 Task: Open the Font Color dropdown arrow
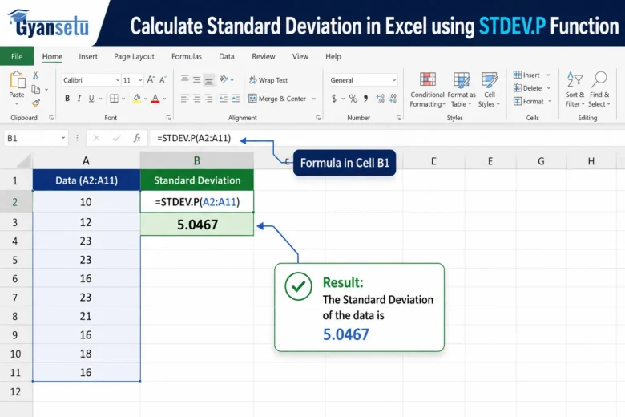164,99
